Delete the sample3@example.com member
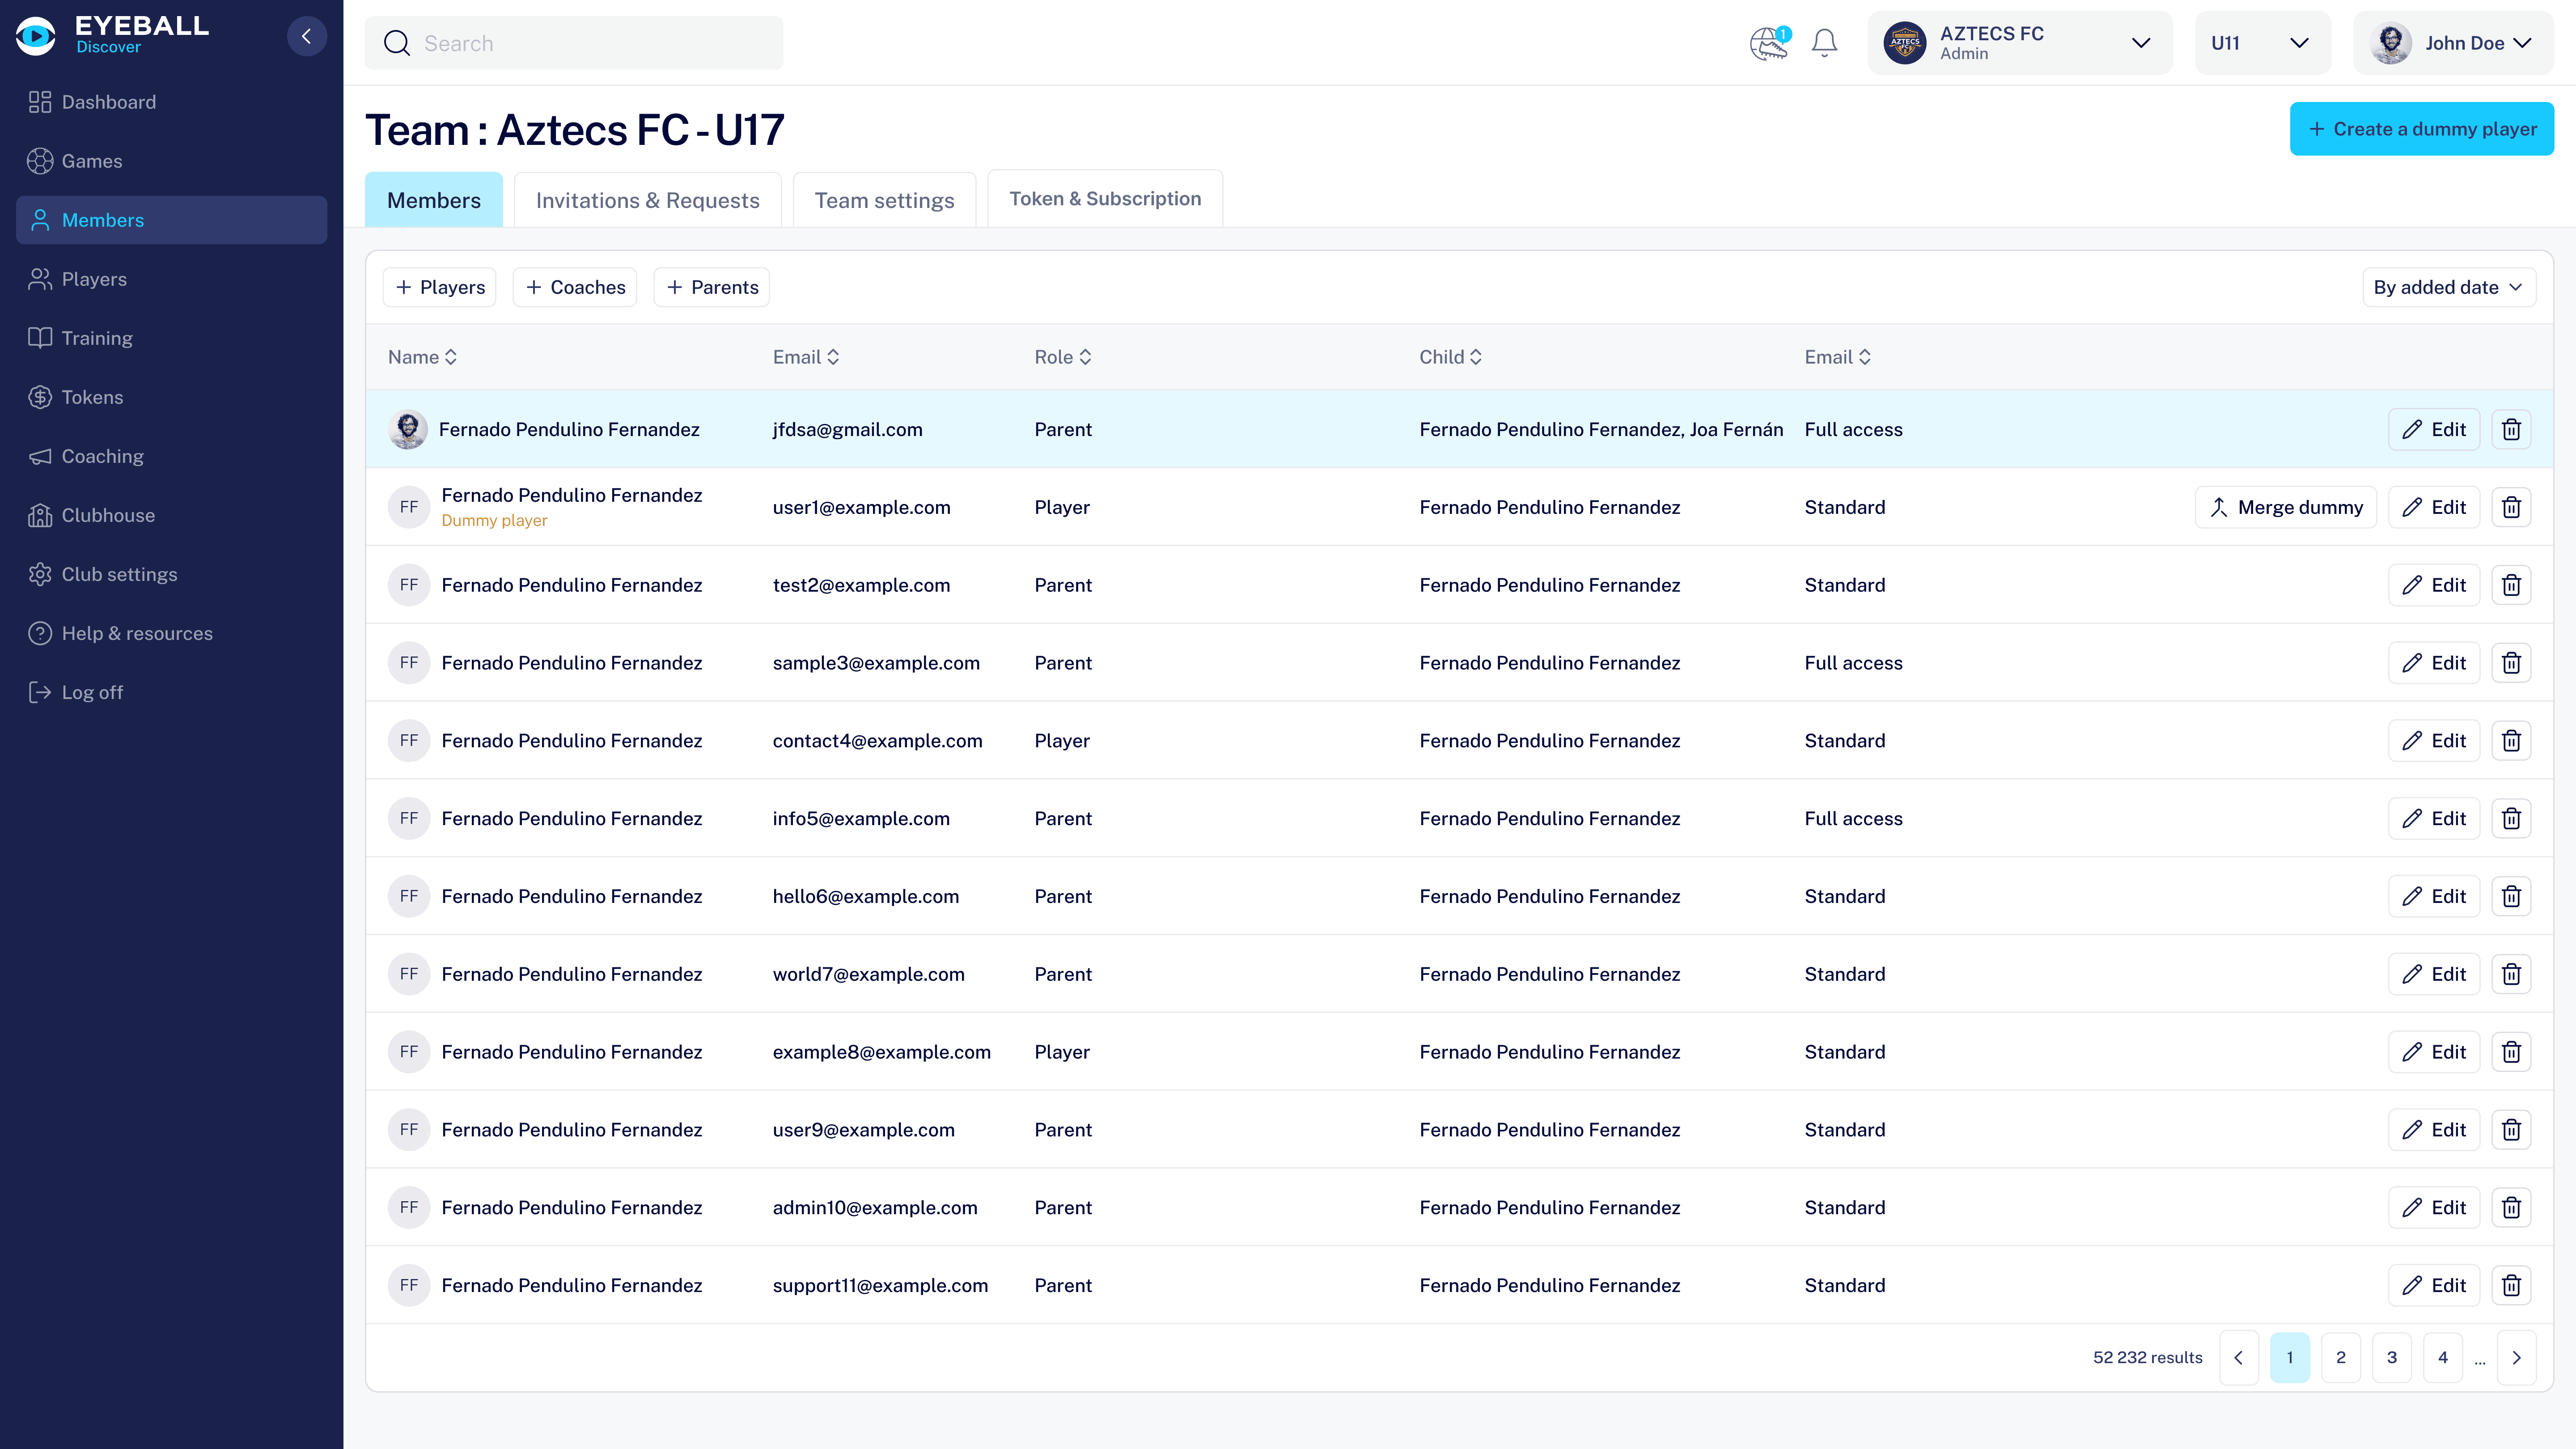Viewport: 2576px width, 1449px height. [x=2511, y=663]
